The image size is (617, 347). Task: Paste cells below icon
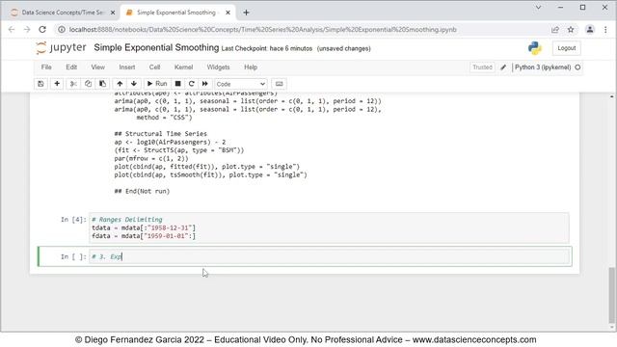(x=102, y=84)
